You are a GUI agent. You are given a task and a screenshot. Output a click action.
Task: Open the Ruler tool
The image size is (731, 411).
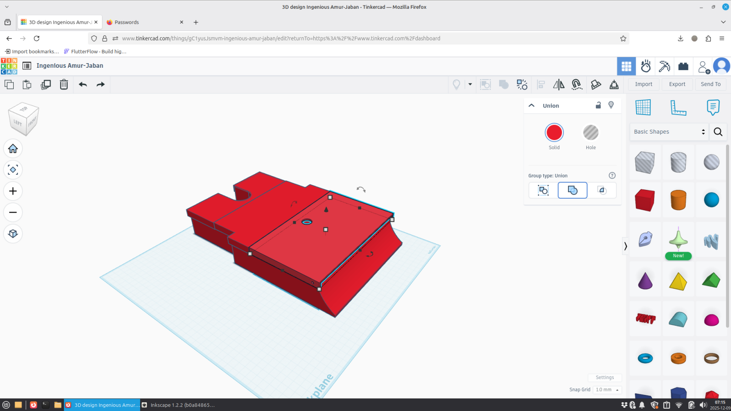[x=678, y=108]
